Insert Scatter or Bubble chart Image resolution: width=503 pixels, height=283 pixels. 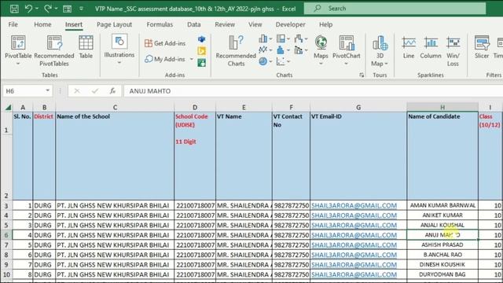(x=283, y=61)
